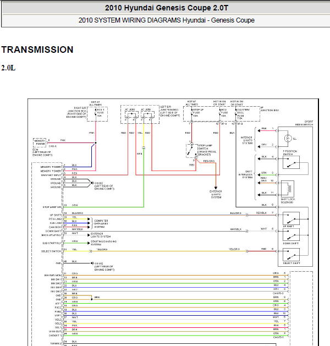Click the P position switch symbol

tap(291, 162)
